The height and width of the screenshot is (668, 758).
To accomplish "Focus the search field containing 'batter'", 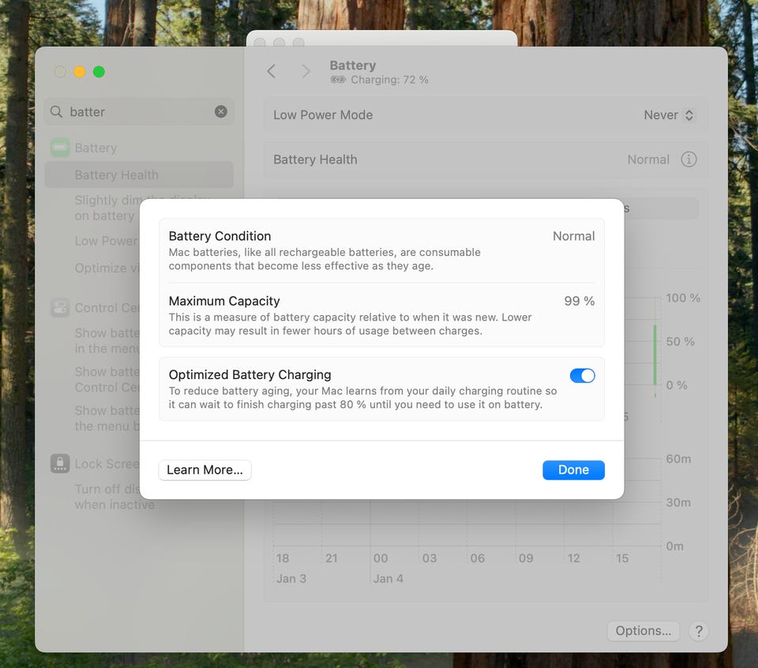I will tap(139, 111).
